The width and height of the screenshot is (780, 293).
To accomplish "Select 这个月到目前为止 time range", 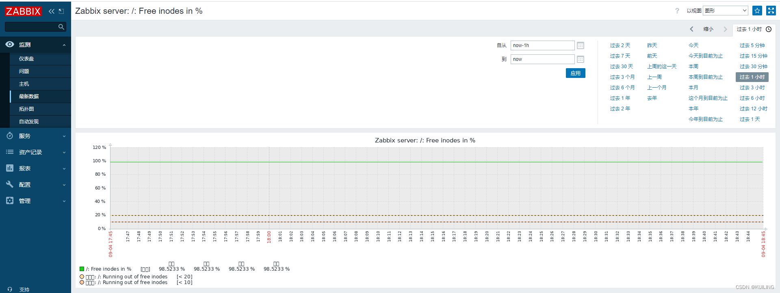I will (x=708, y=98).
